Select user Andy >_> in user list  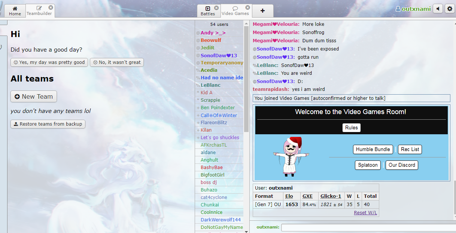click(x=219, y=33)
